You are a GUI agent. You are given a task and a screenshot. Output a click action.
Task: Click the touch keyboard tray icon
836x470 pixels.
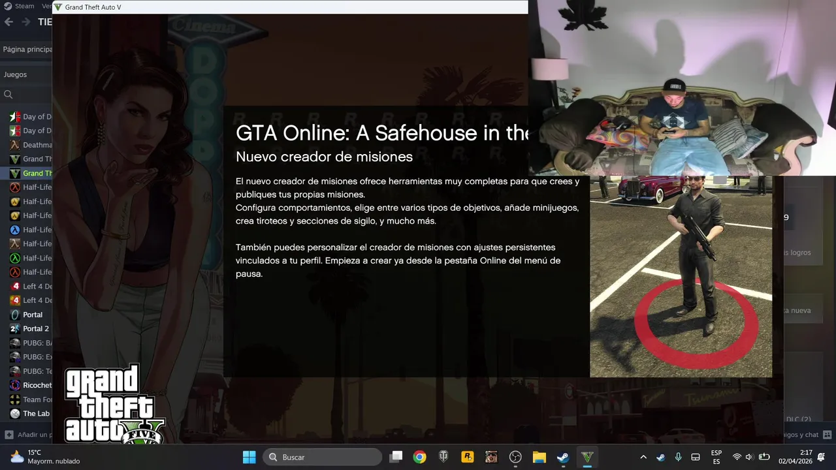[x=696, y=457]
